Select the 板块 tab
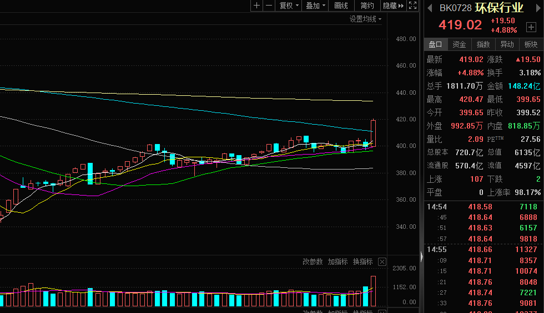The height and width of the screenshot is (313, 544). (531, 44)
